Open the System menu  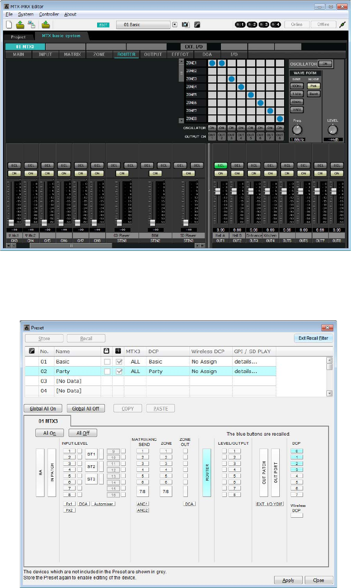(x=25, y=14)
